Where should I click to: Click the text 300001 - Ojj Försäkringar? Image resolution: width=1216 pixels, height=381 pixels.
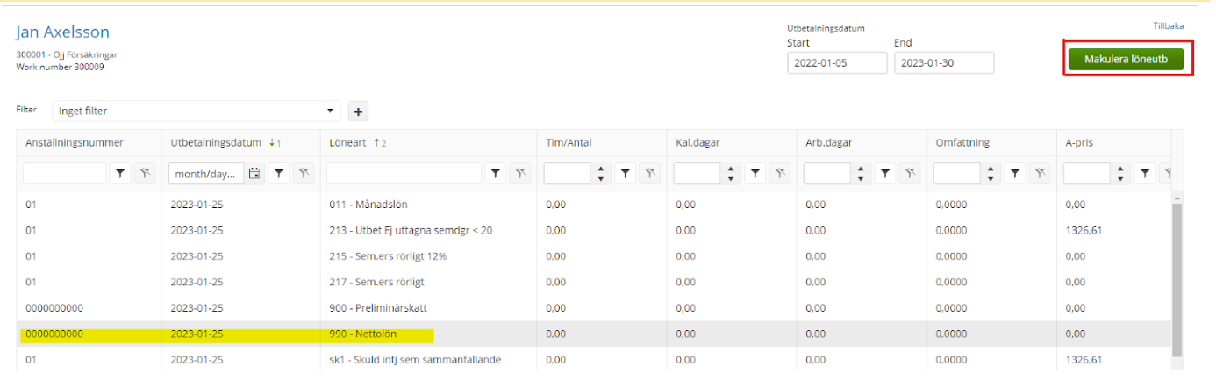tap(67, 54)
